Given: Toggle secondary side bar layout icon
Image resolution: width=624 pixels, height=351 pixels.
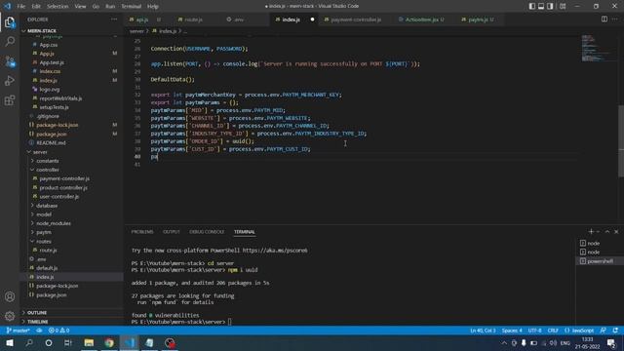Looking at the screenshot, I should pos(550,6).
